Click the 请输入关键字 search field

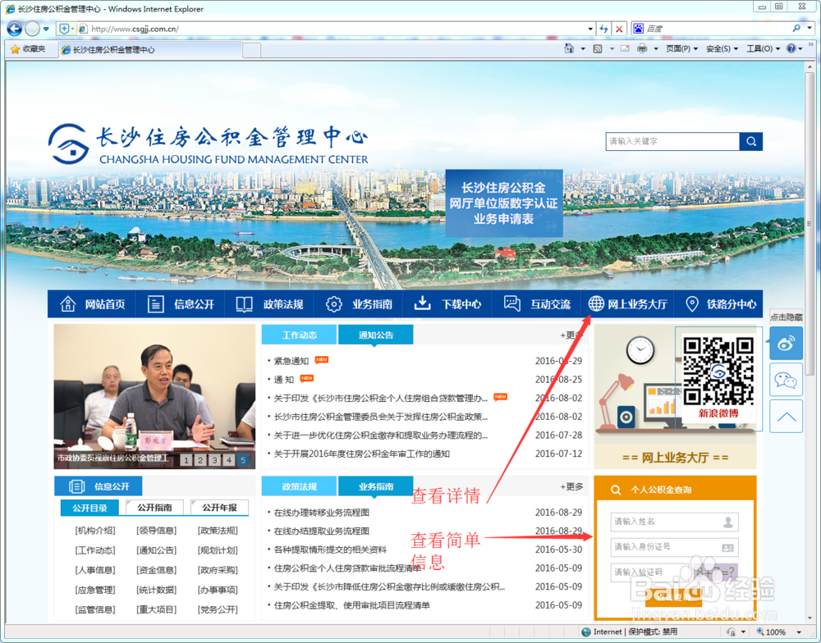coord(673,141)
